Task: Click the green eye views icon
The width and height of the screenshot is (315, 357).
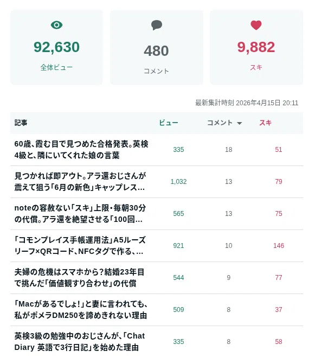Action: tap(56, 25)
